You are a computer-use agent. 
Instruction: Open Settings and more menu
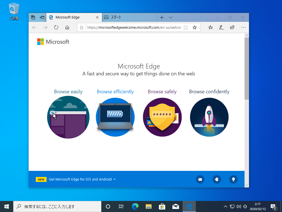[243, 27]
